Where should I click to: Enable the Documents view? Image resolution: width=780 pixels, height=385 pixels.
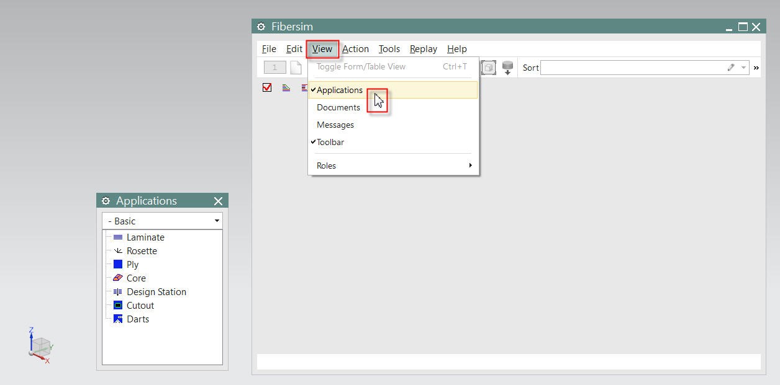pyautogui.click(x=338, y=107)
